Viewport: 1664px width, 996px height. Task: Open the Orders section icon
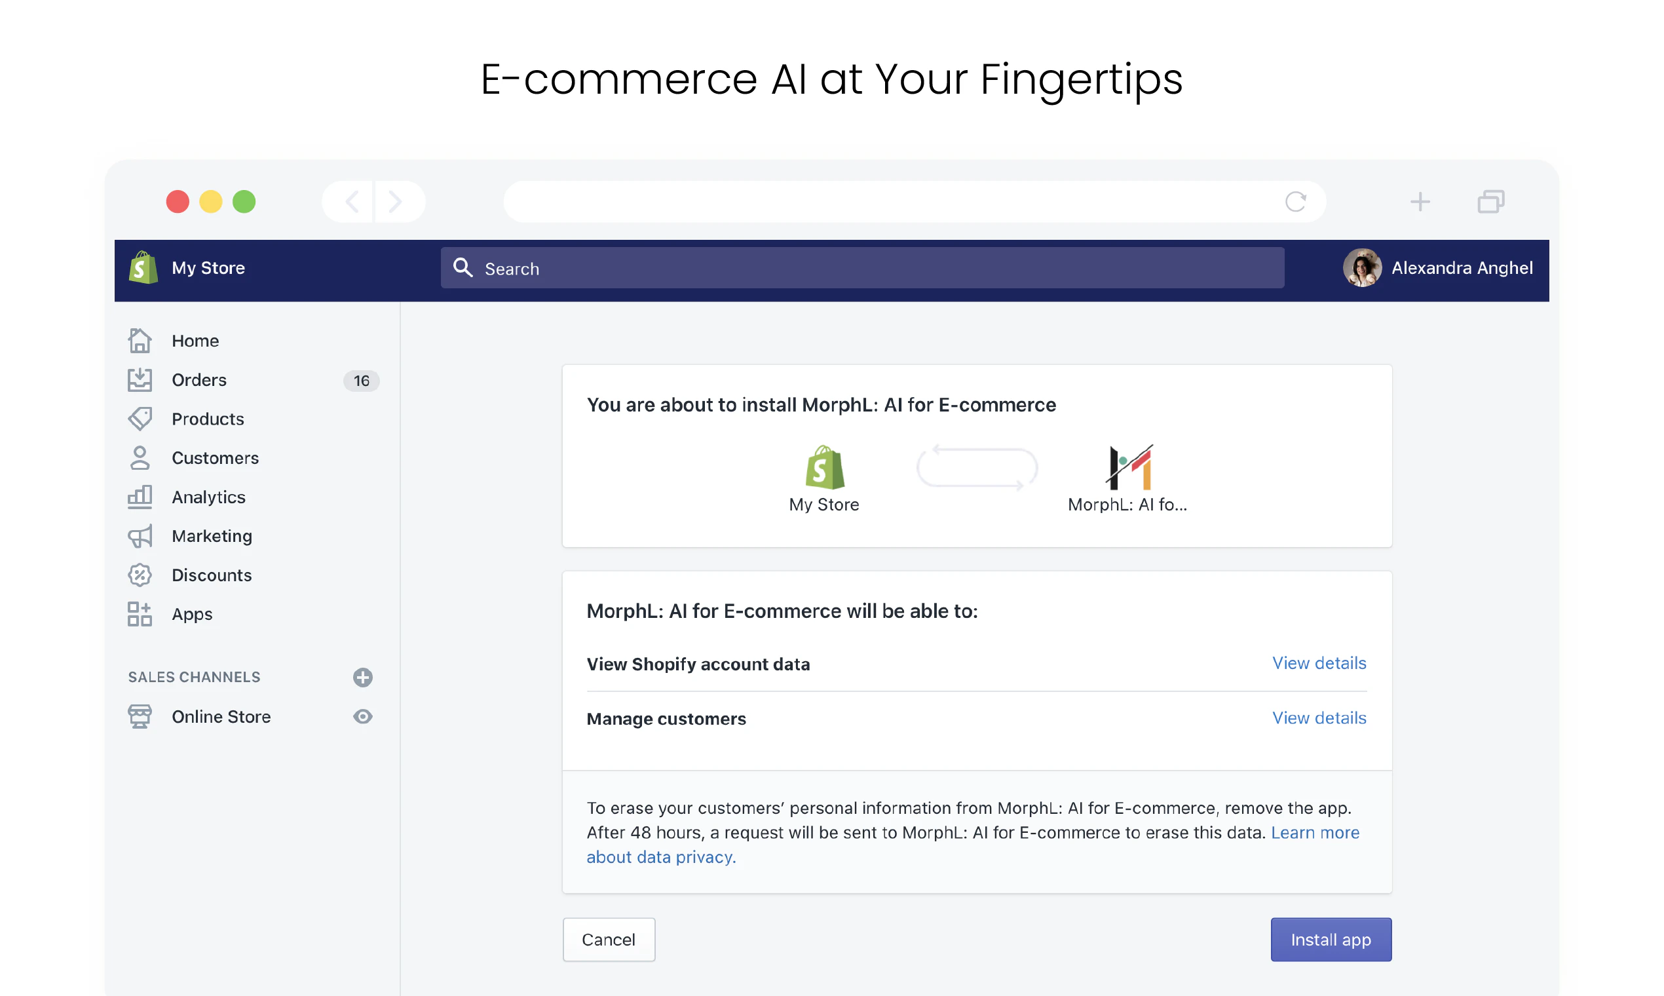(140, 380)
